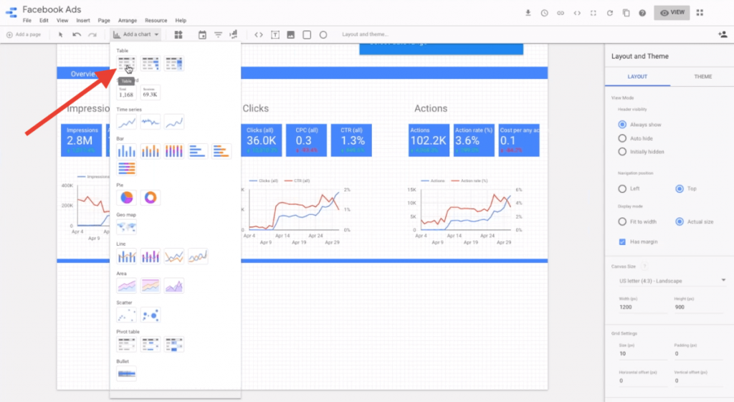
Task: Open the Add a chart dropdown
Action: tap(136, 34)
